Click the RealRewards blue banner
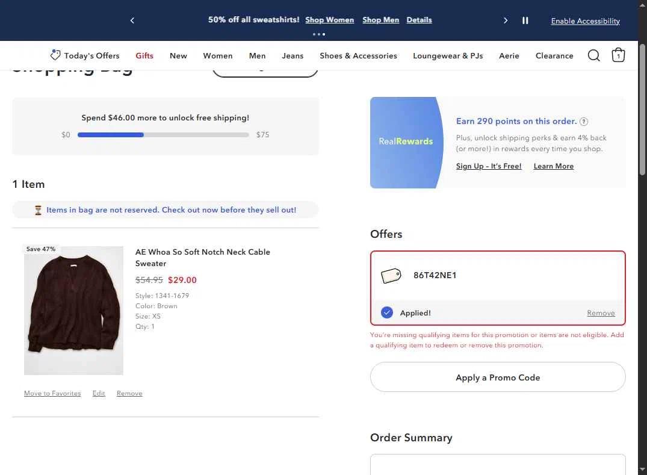The width and height of the screenshot is (647, 475). coord(406,142)
